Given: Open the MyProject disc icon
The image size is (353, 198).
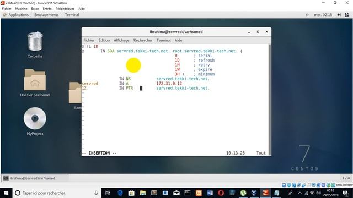Looking at the screenshot, I should tap(35, 118).
